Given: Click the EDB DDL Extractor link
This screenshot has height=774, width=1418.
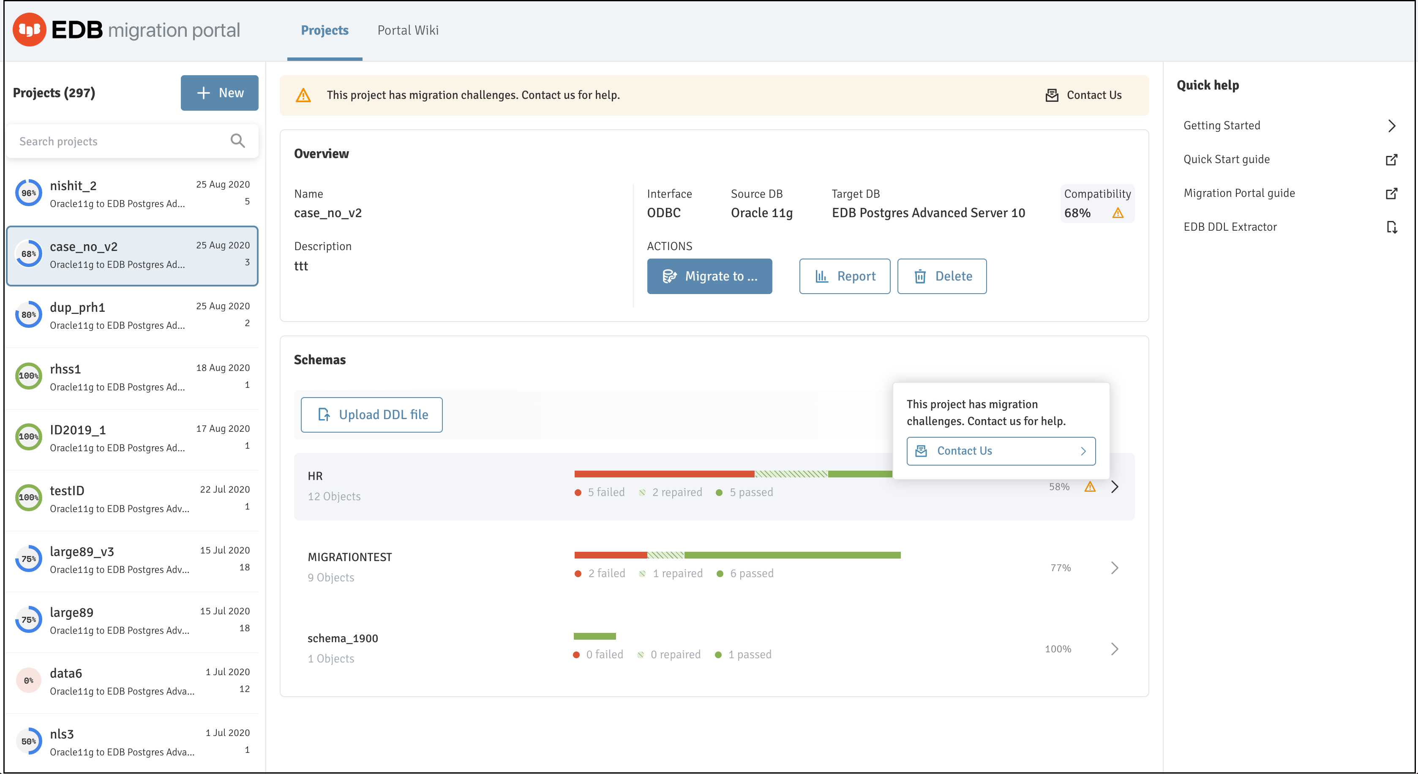Looking at the screenshot, I should [1230, 227].
